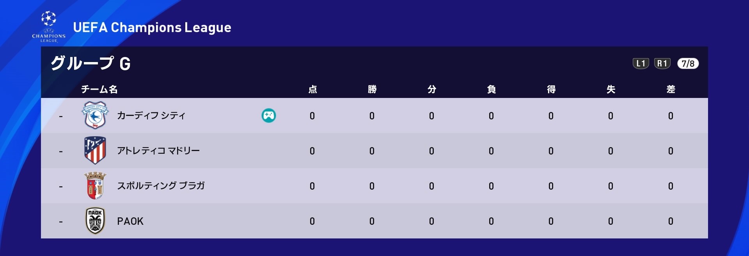Click the 差 goal difference column header
This screenshot has height=256, width=749.
pyautogui.click(x=671, y=89)
